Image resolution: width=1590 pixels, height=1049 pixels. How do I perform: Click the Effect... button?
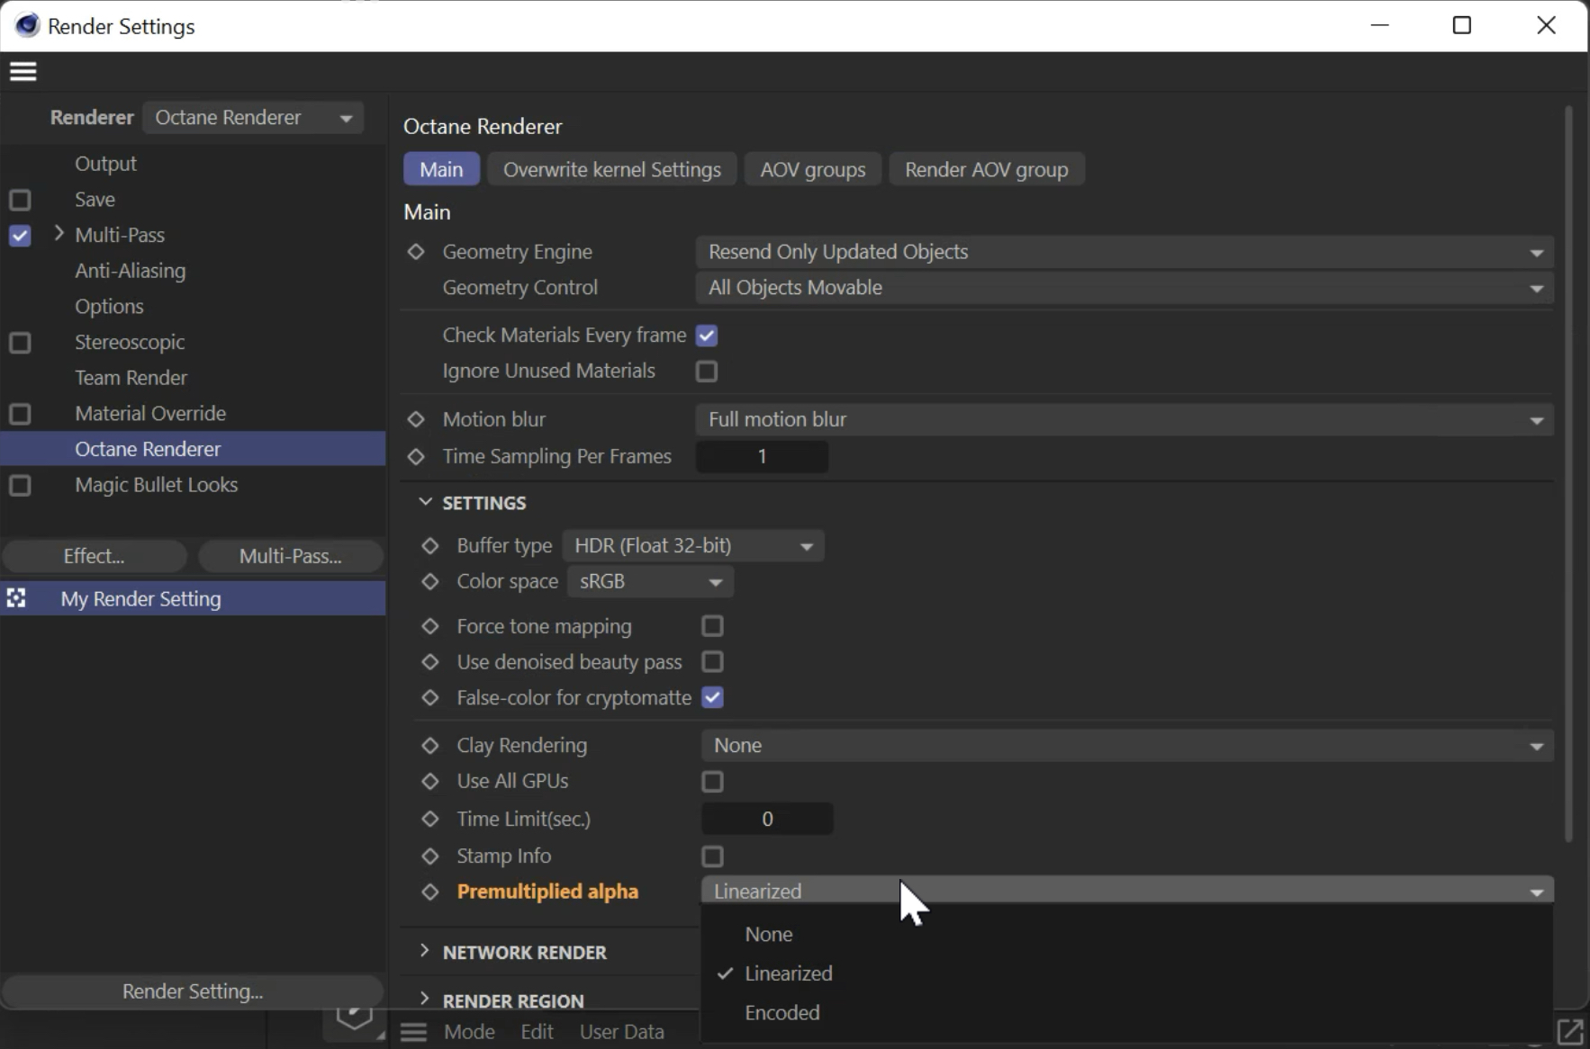tap(95, 556)
